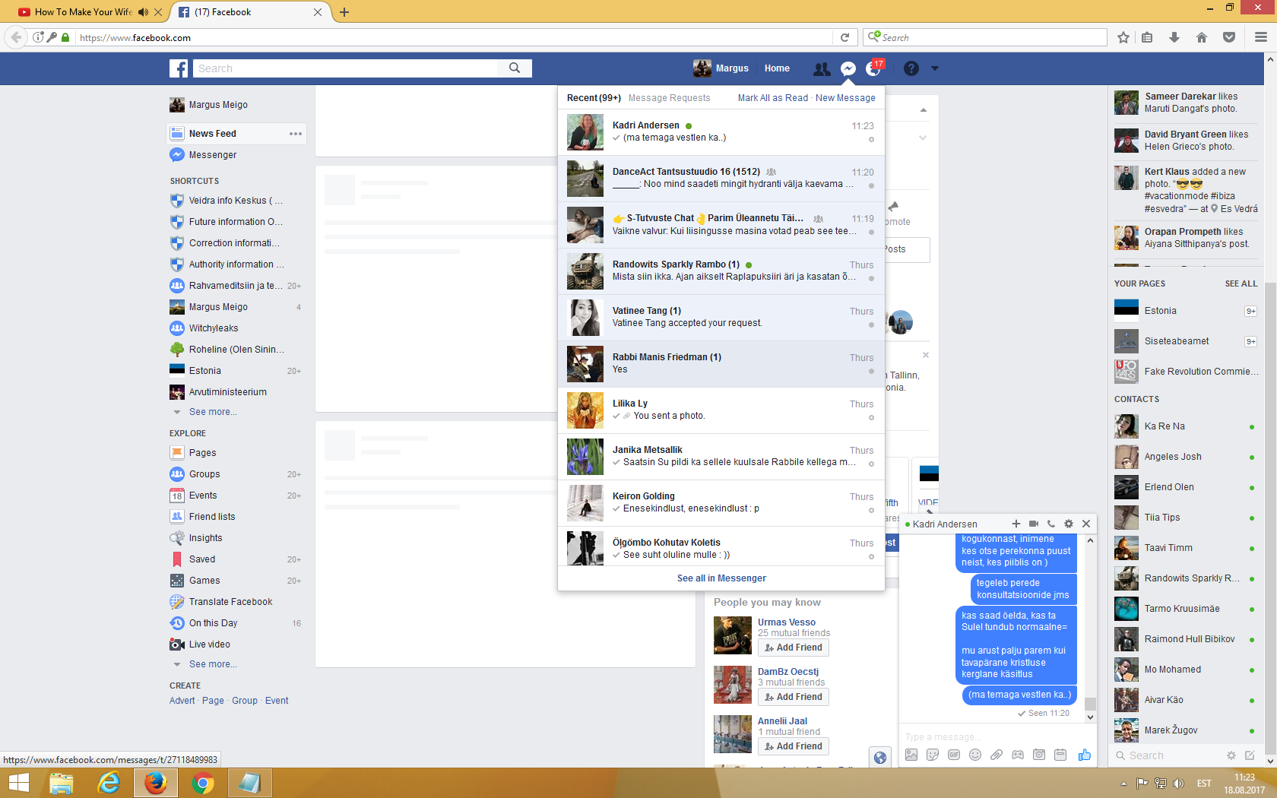Open chat options gear in Kadri Andersen chat
The width and height of the screenshot is (1277, 798).
click(x=1069, y=524)
